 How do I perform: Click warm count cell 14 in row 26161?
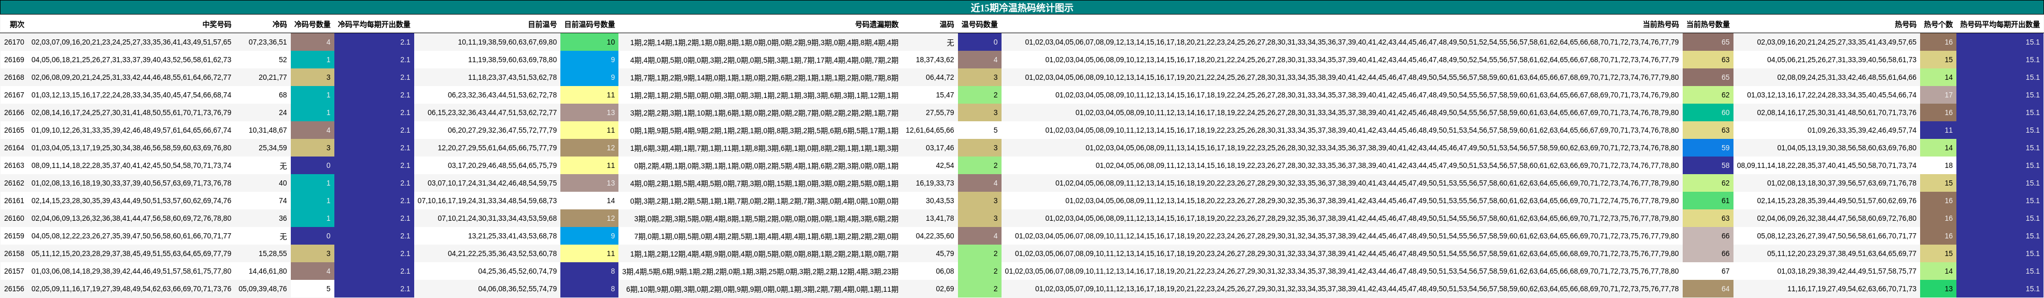pos(589,201)
